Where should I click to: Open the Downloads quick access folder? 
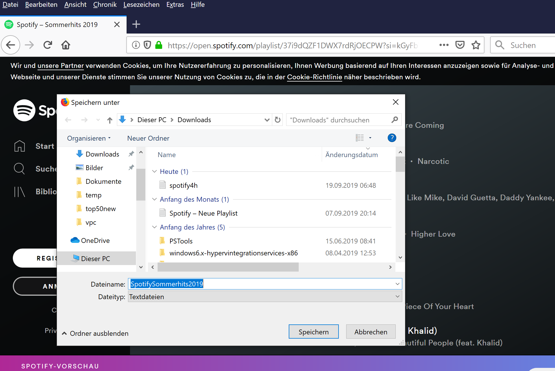[x=98, y=154]
